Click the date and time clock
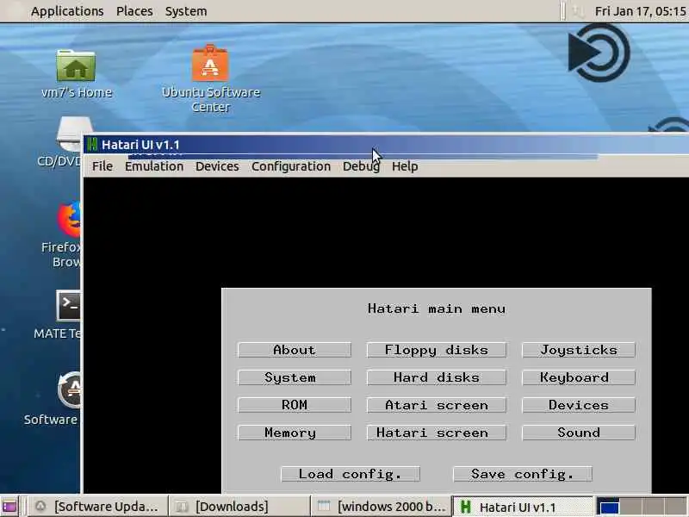The height and width of the screenshot is (517, 689). click(640, 11)
